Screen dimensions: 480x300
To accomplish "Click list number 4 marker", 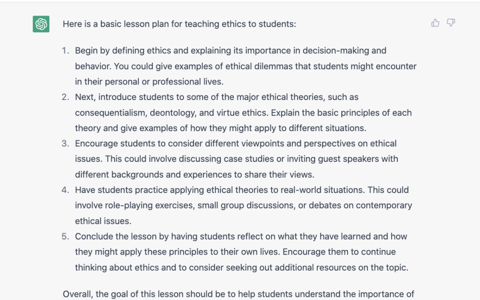I will 65,190.
